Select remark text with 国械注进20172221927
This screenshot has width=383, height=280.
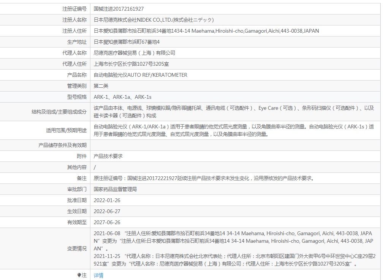[x=204, y=178]
